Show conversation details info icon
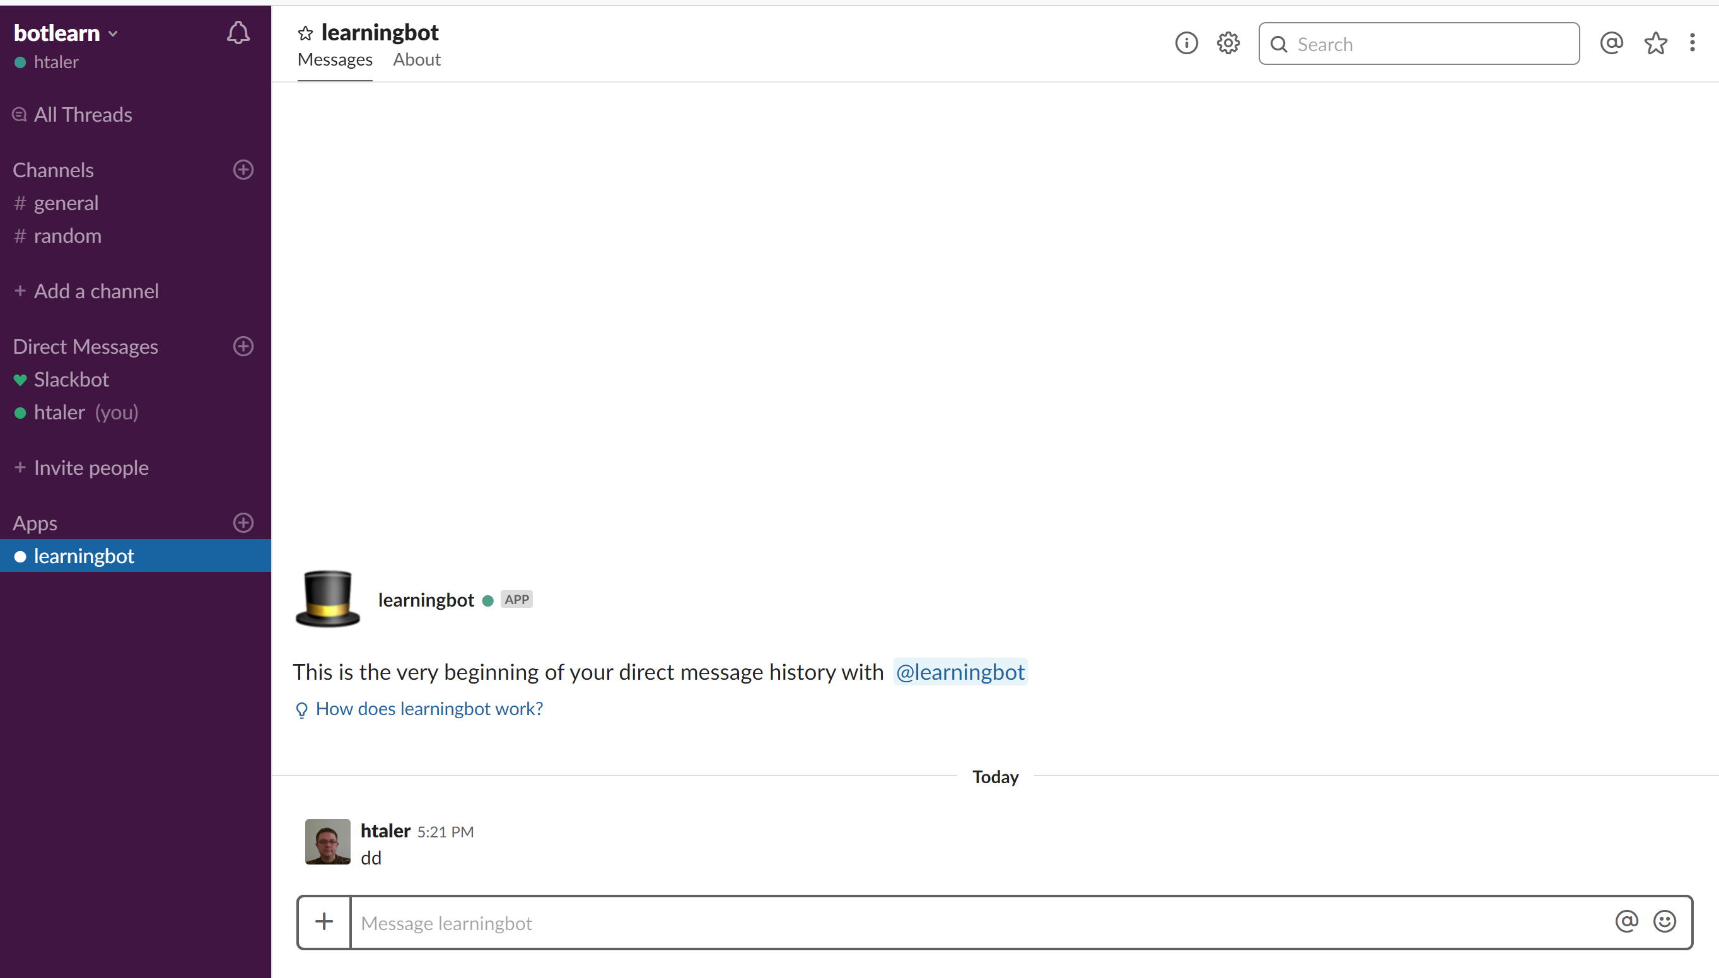The image size is (1719, 978). [1186, 44]
